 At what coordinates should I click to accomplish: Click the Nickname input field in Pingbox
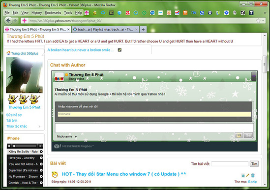click(x=154, y=114)
